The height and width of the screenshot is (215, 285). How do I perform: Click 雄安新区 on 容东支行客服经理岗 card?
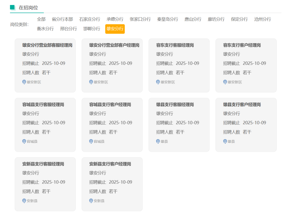coord(168,82)
